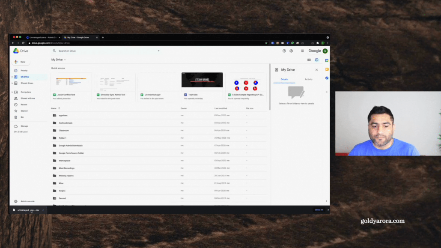Click the New button
Viewport: 441px width, 248px height.
tap(21, 62)
